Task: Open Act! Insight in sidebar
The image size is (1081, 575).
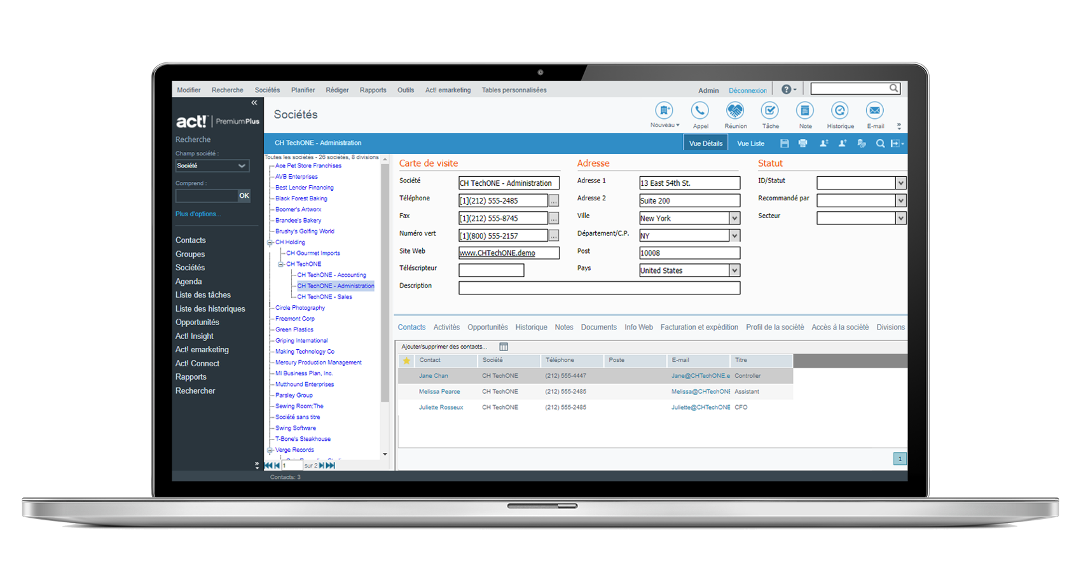Action: click(x=195, y=336)
